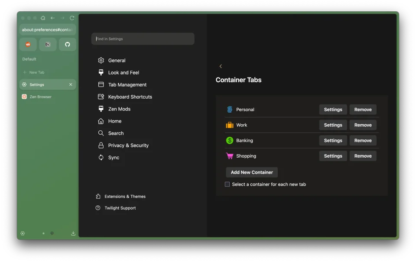Open downloads icon at sidebar bottom
This screenshot has width=416, height=262.
[73, 233]
